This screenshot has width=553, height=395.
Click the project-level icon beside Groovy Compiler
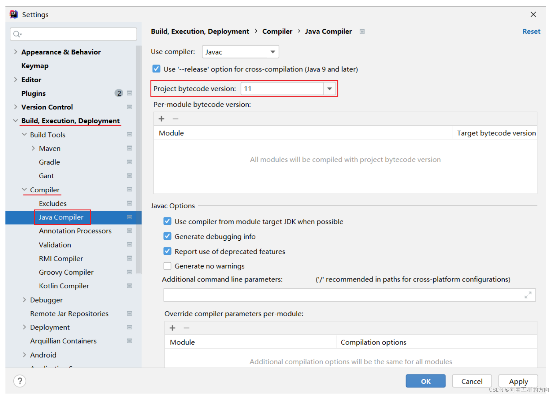(130, 272)
